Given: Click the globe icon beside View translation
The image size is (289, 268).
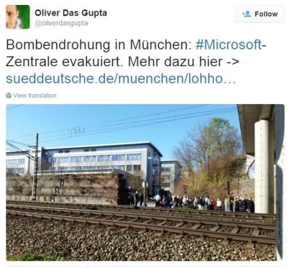Looking at the screenshot, I should [9, 95].
